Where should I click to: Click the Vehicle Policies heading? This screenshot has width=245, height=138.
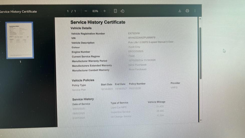[83, 80]
